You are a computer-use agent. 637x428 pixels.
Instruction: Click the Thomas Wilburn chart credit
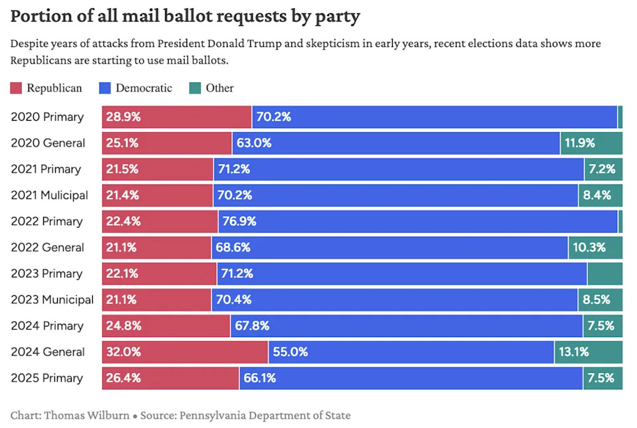click(86, 416)
